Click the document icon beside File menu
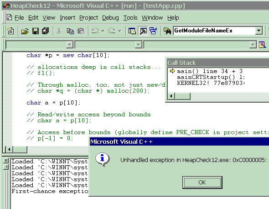The width and height of the screenshot is (269, 209). (10, 17)
